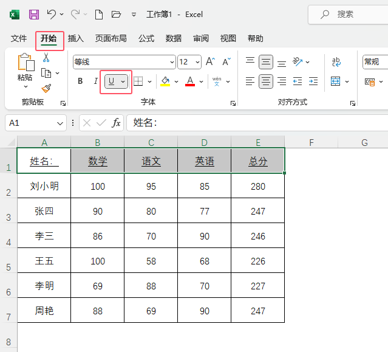
Task: Click the Save icon in title bar
Action: pyautogui.click(x=34, y=15)
